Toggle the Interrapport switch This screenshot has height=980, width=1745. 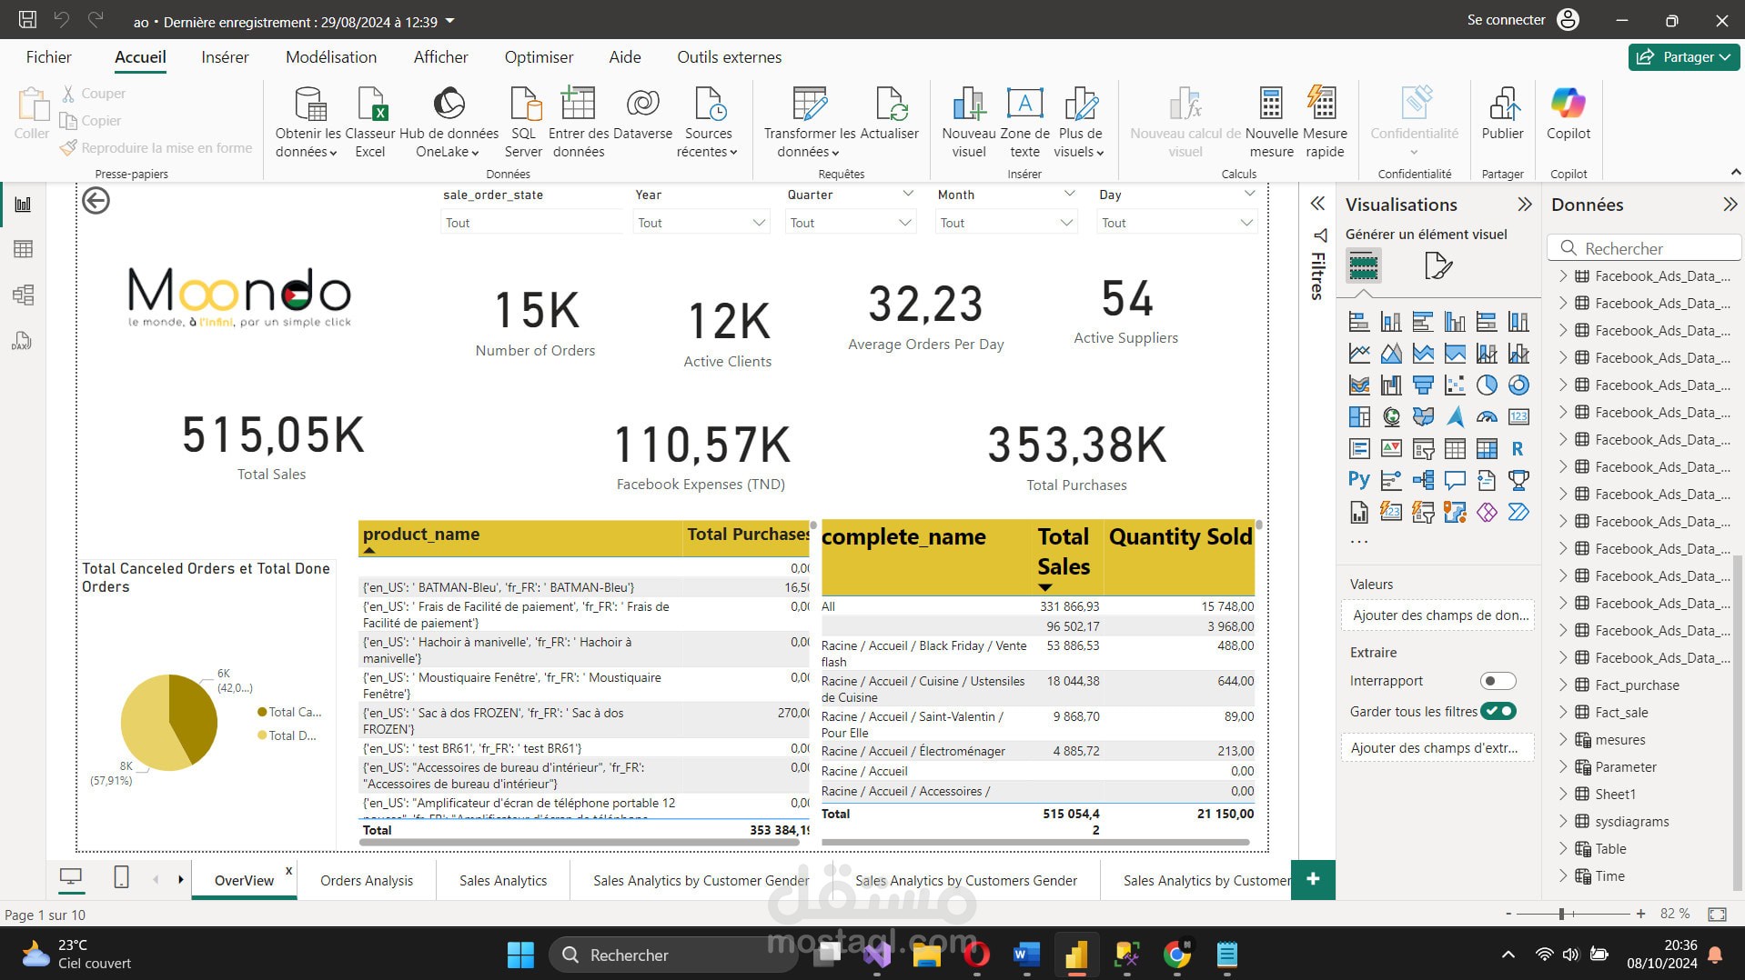pos(1498,681)
